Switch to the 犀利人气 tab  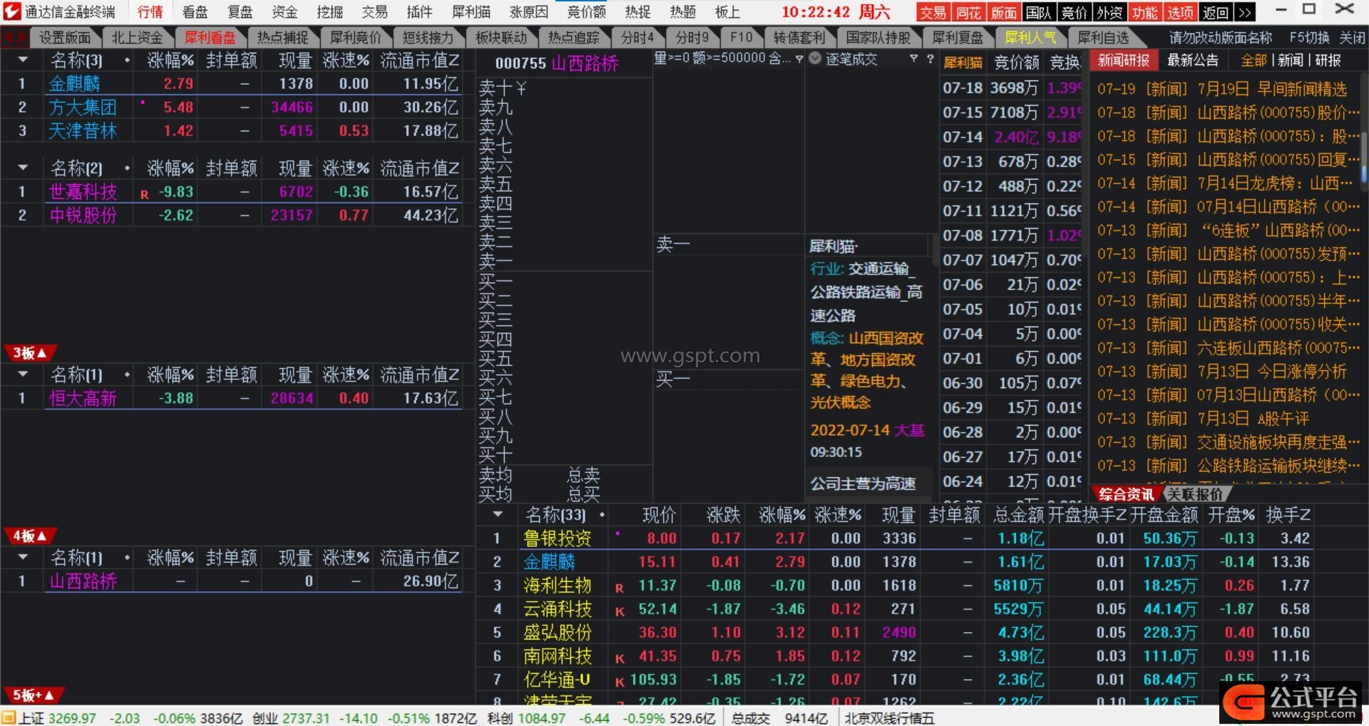coord(1031,38)
